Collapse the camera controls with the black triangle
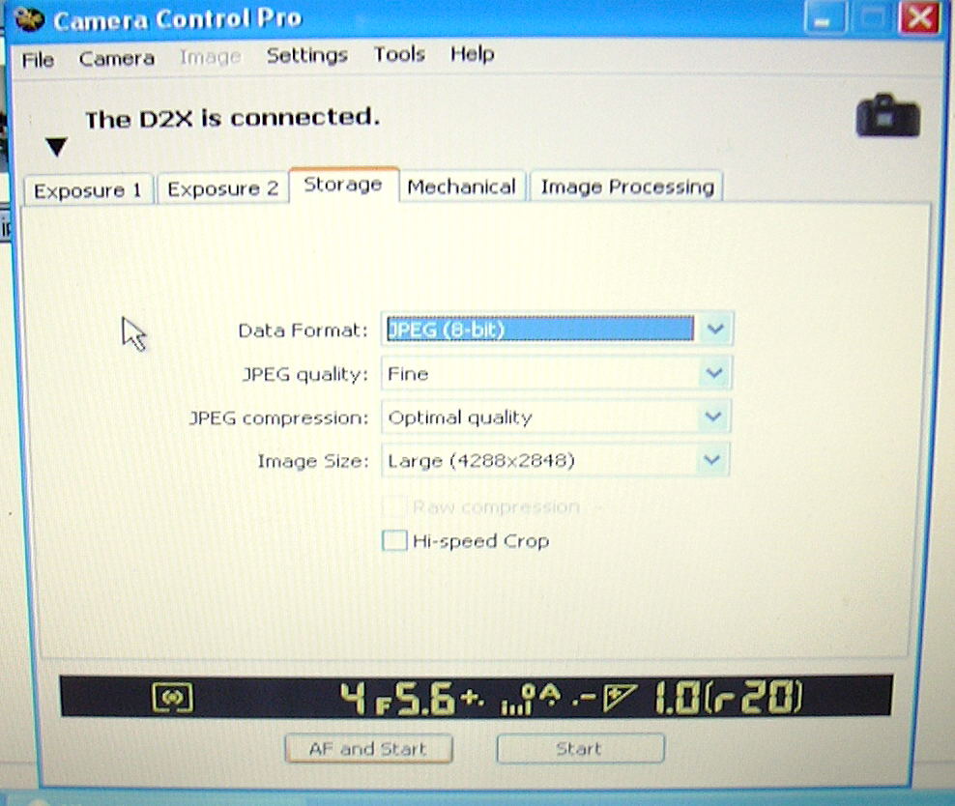Viewport: 955px width, 806px height. tap(56, 147)
